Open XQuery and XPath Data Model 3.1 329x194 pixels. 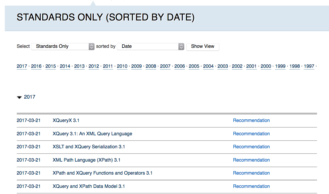[89, 186]
